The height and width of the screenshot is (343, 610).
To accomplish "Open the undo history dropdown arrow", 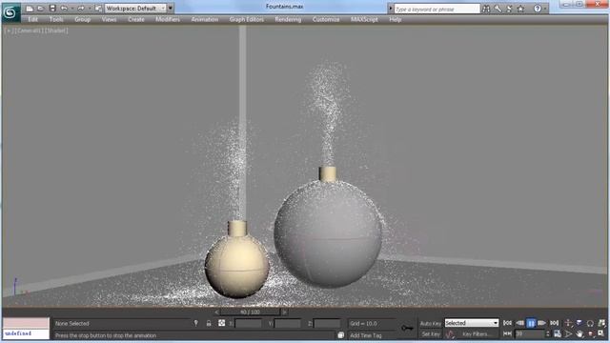I will 72,9.
